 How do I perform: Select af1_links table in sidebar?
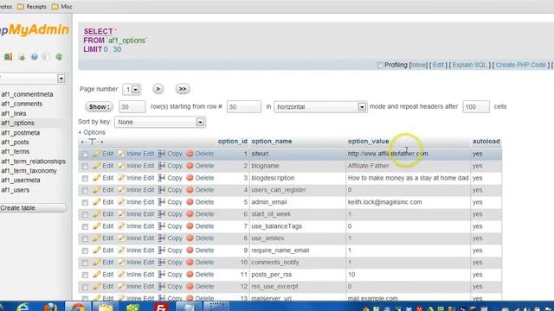(x=14, y=113)
